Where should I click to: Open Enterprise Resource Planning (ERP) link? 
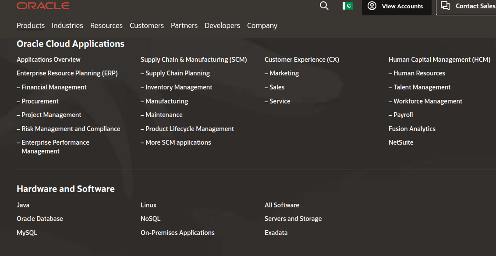pyautogui.click(x=67, y=73)
